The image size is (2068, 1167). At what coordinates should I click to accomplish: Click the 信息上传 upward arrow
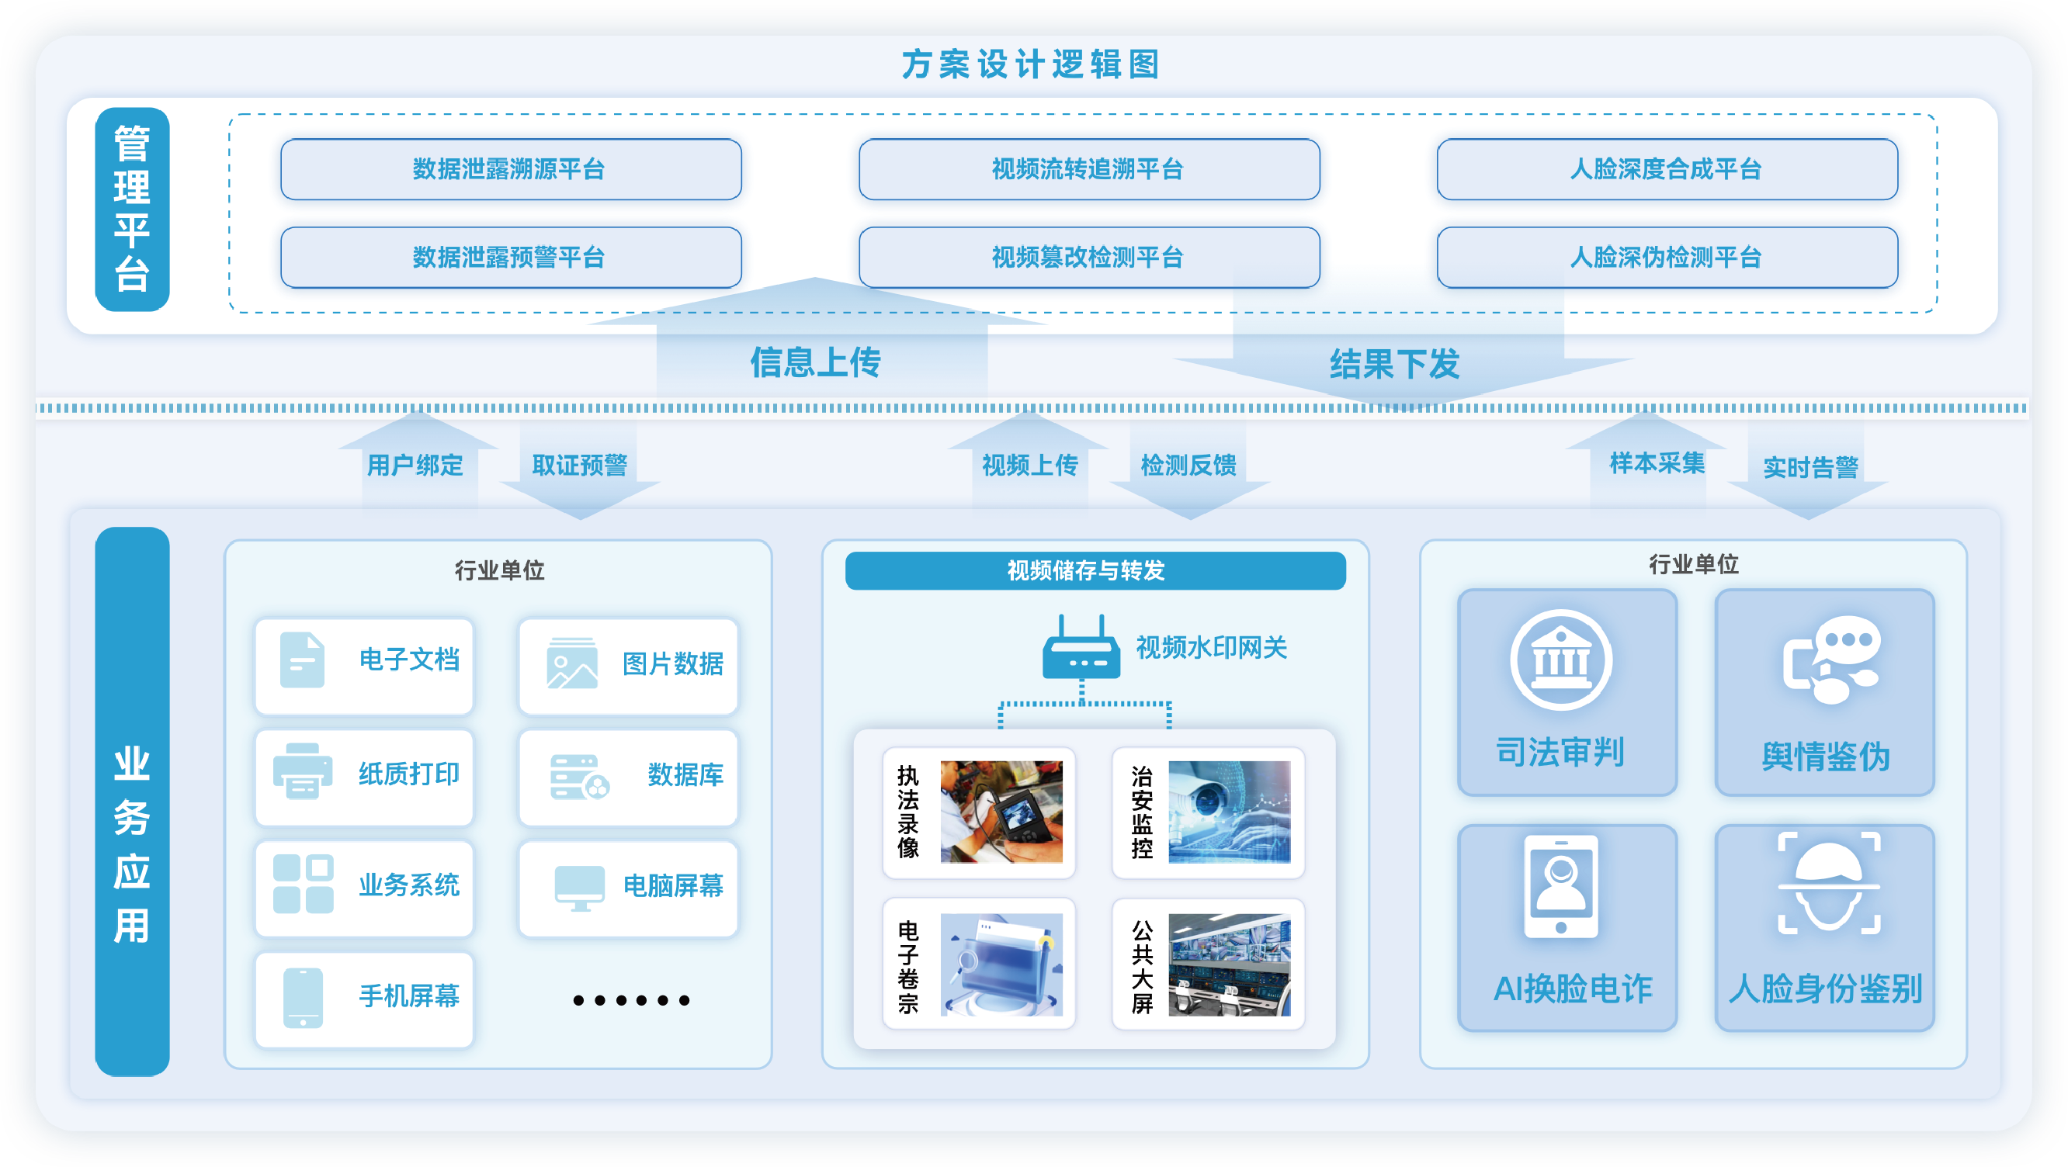[817, 345]
